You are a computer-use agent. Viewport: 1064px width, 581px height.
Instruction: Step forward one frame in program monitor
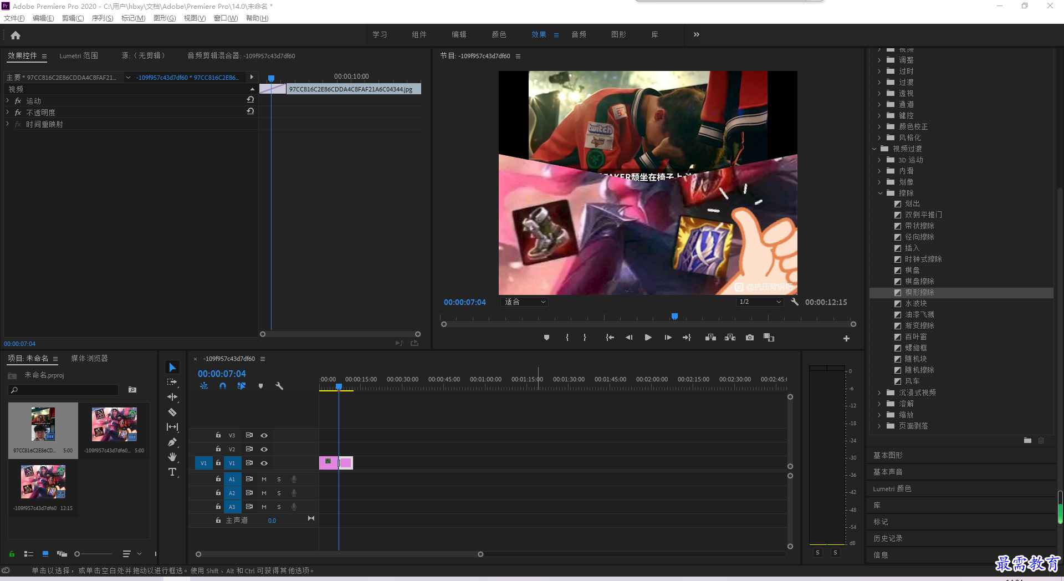668,337
